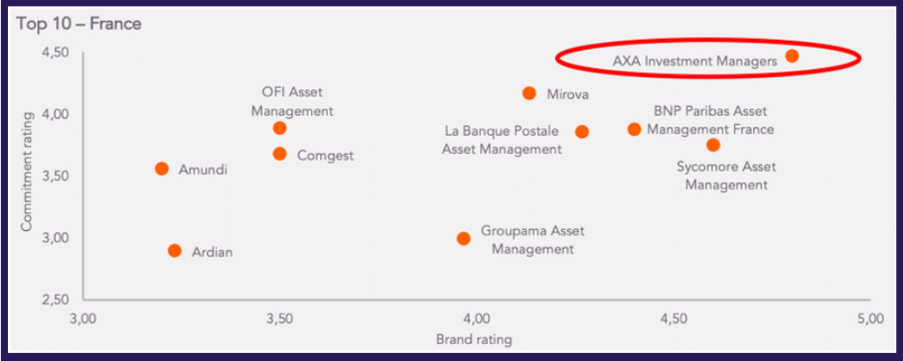Click the Comgest data point
Screen dimensions: 903x361
(x=280, y=154)
